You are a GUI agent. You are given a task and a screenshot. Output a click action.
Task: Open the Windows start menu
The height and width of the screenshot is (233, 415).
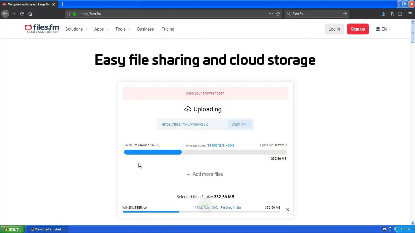click(x=12, y=229)
